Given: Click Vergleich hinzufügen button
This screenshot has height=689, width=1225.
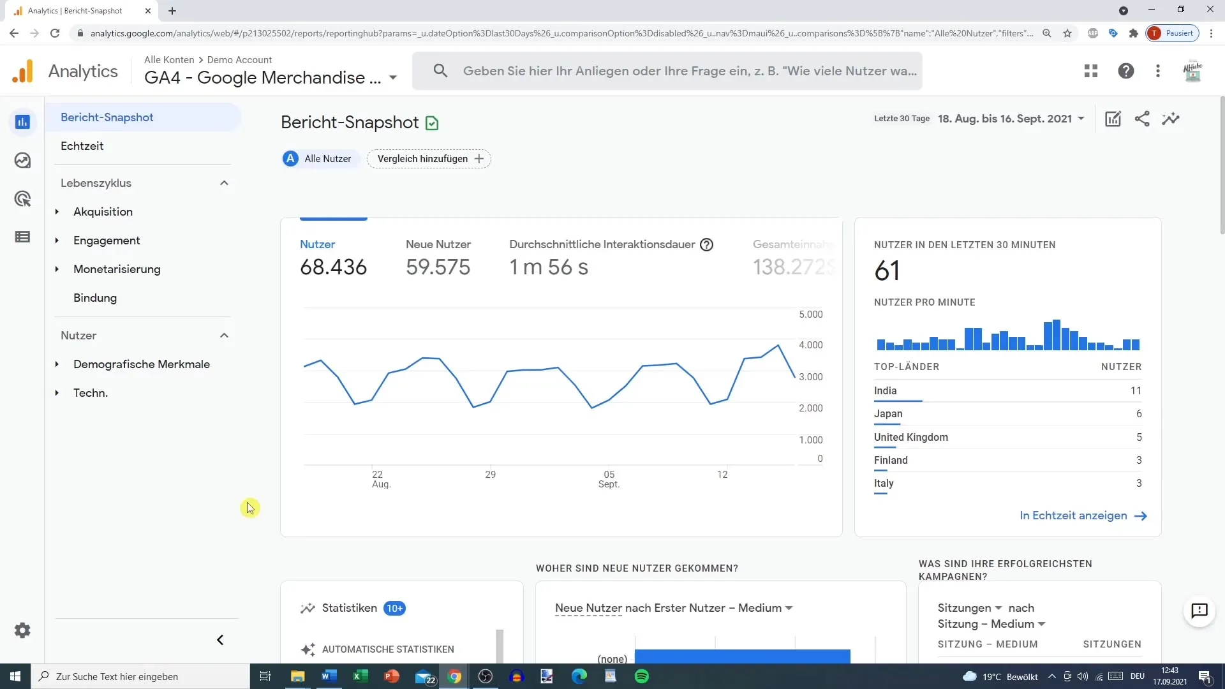Looking at the screenshot, I should click(x=429, y=159).
